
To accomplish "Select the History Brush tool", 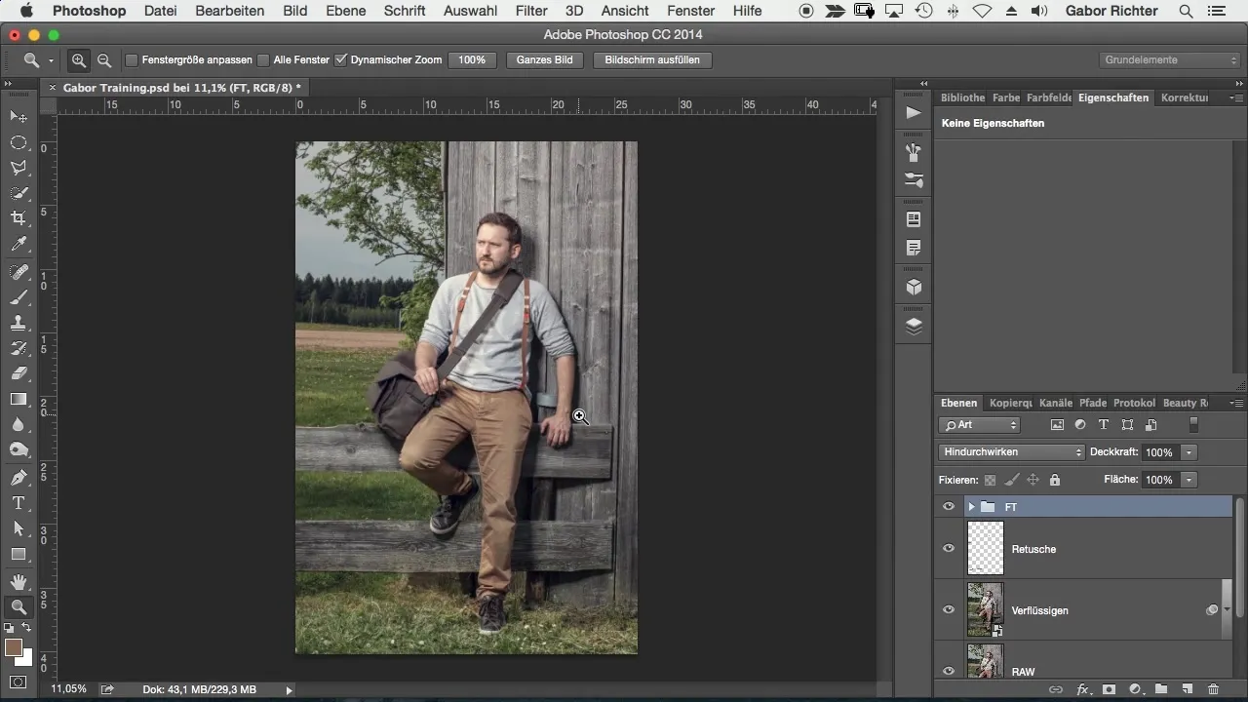I will (x=19, y=348).
